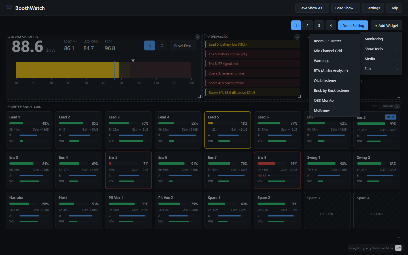Choose QLab Listener widget
Viewport: 408px width, 255px height.
tap(335, 81)
